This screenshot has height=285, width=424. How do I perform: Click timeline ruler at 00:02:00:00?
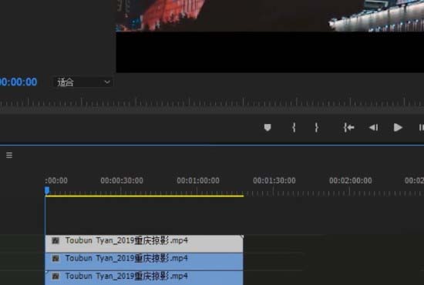(351, 180)
